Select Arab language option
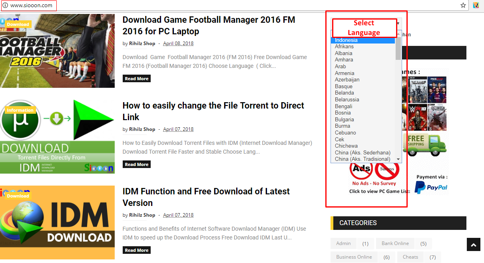The height and width of the screenshot is (263, 484). (363, 66)
